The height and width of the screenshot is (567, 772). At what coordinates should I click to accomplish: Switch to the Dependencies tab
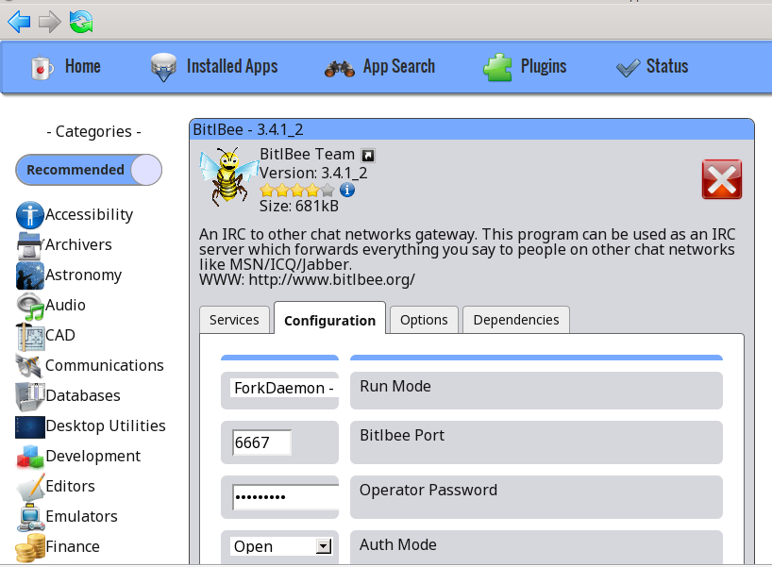516,320
